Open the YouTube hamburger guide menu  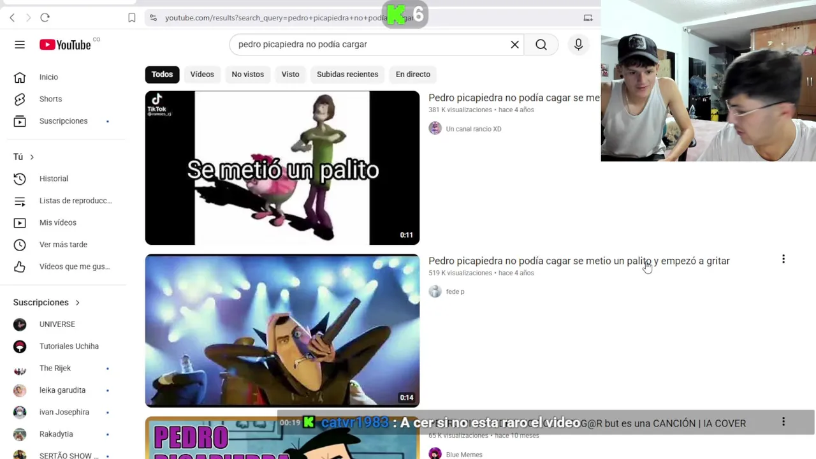(20, 45)
